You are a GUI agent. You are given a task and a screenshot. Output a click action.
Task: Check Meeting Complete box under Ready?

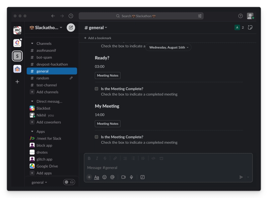96,89
